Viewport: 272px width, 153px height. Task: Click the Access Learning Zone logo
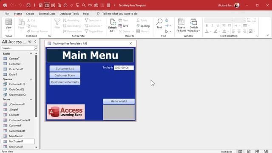tap(66, 112)
